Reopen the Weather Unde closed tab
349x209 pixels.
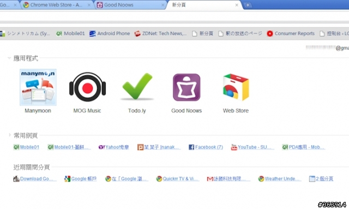[280, 178]
